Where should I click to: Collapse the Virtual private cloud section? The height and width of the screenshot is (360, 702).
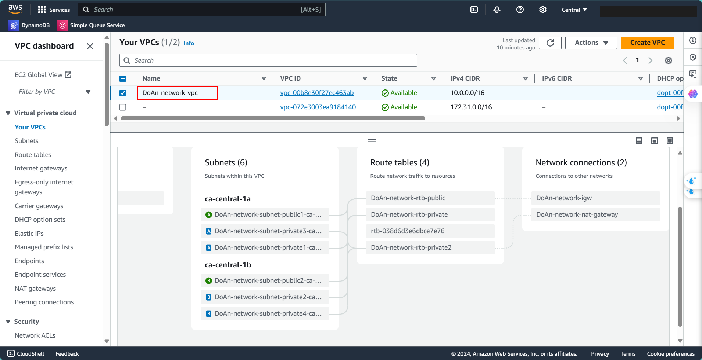pos(8,113)
